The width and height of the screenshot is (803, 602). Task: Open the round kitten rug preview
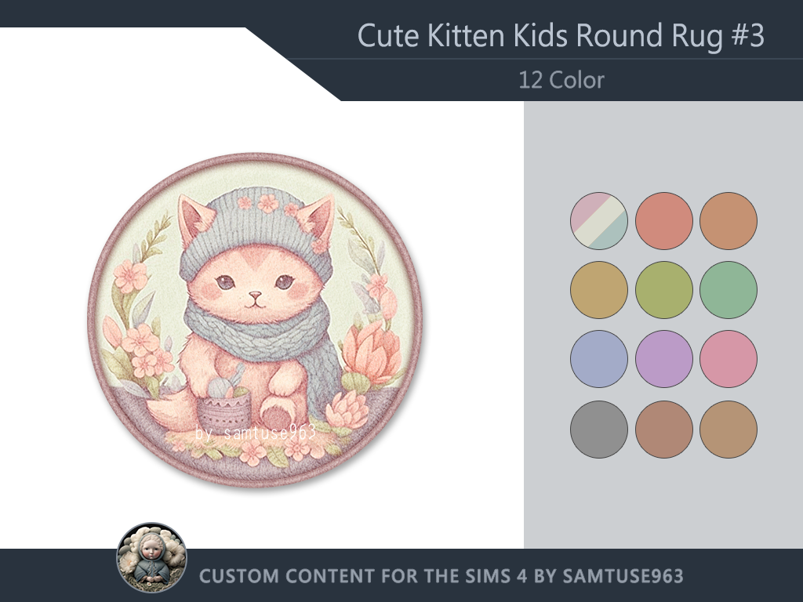pos(255,320)
